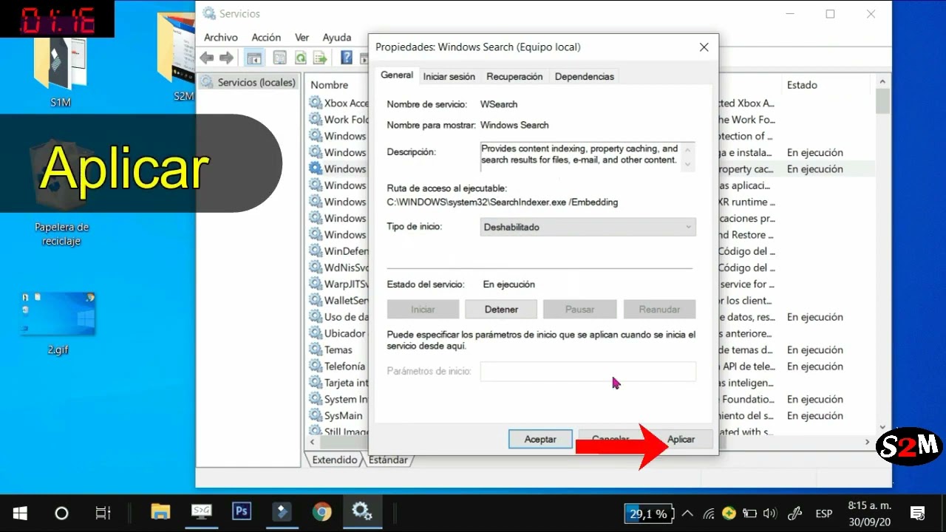Select the General tab

[x=397, y=75]
